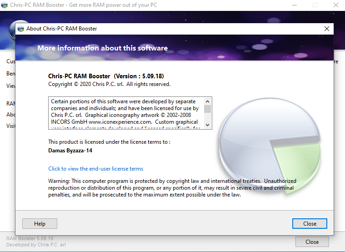This screenshot has height=252, width=345.
Task: Click the Help button in About dialog
Action: point(40,224)
